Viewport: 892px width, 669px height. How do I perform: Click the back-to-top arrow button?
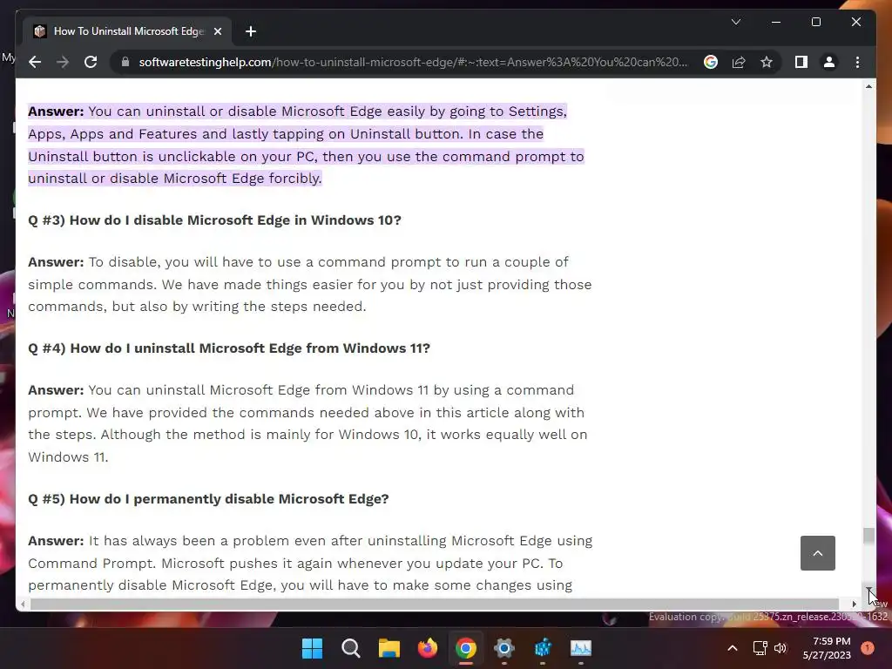(817, 553)
